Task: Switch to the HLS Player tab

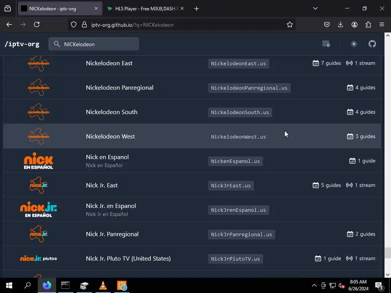Action: [x=146, y=9]
